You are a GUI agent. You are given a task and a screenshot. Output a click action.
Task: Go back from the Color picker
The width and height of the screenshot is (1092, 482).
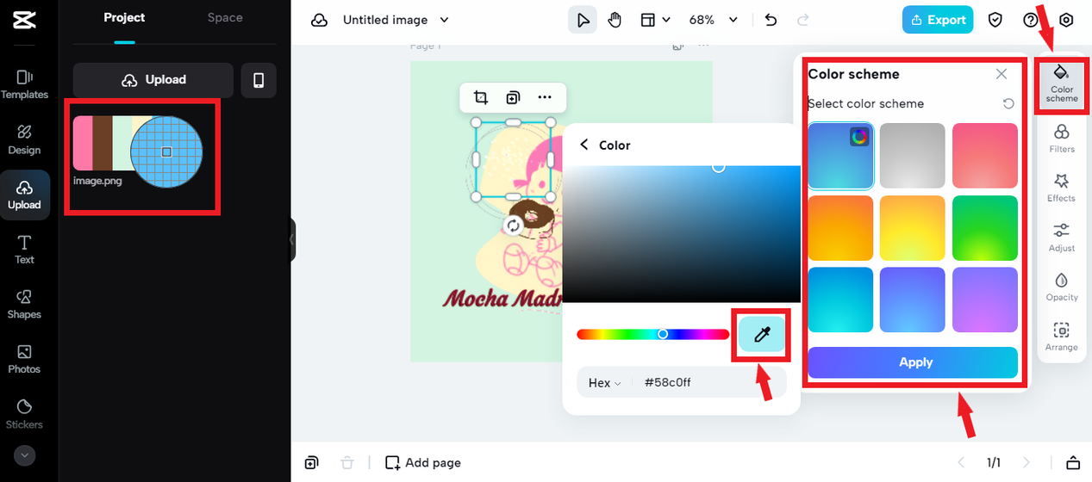(x=584, y=145)
